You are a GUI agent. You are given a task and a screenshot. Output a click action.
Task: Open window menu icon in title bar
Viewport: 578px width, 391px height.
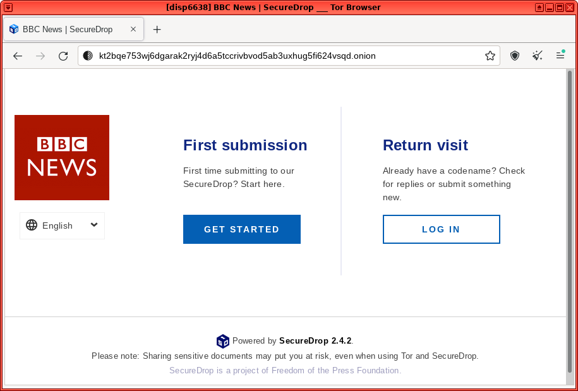(8, 8)
